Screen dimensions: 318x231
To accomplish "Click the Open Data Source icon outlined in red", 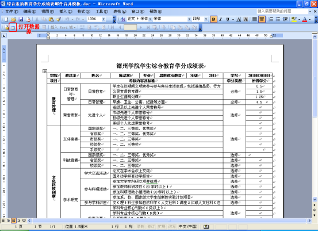I will point(13,28).
